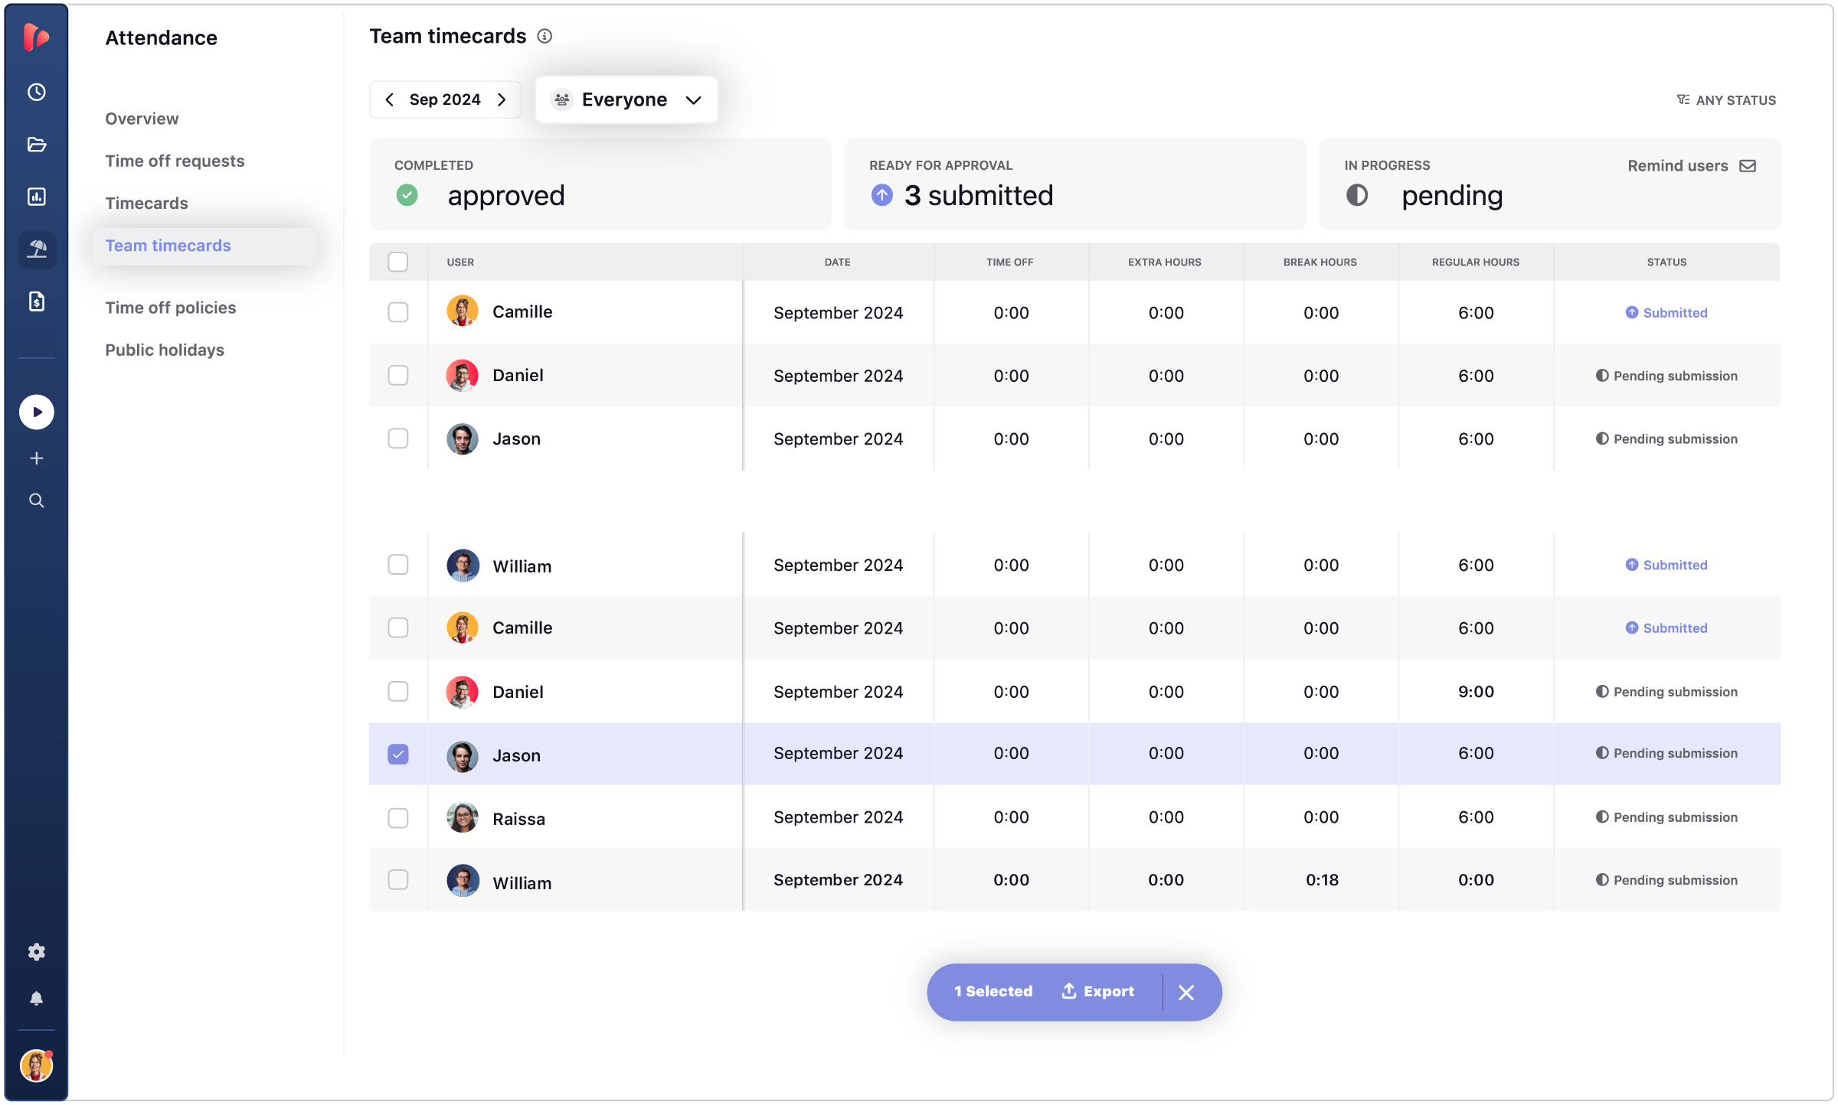This screenshot has height=1105, width=1838.
Task: Check the Raissa row checkbox
Action: pos(398,817)
